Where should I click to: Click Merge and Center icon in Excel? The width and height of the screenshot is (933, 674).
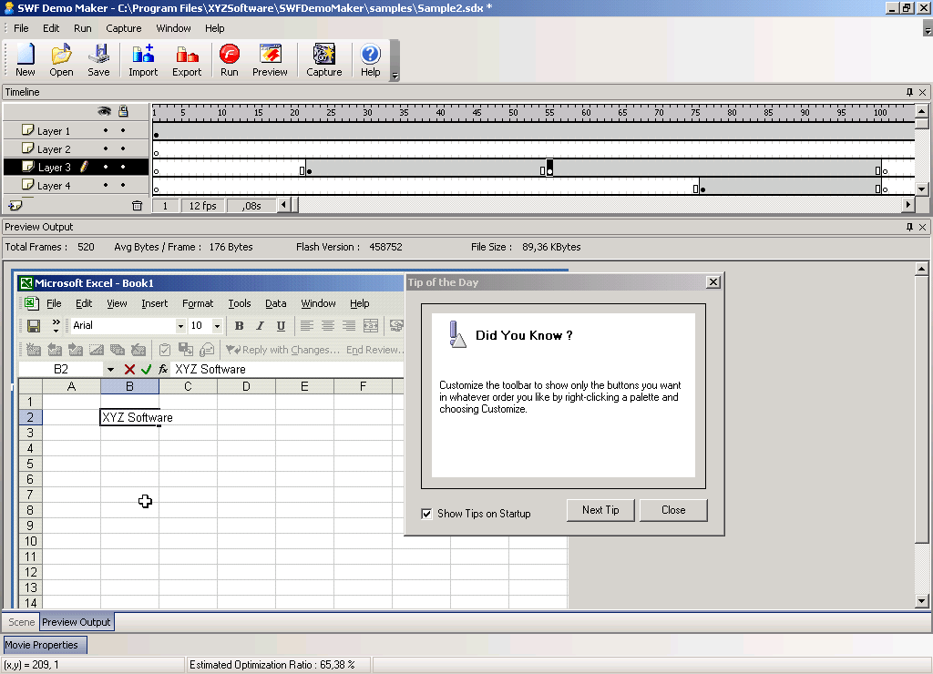(x=371, y=325)
